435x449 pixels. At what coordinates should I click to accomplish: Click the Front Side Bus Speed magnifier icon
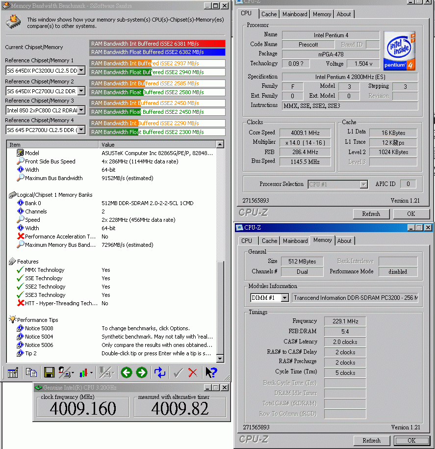[20, 161]
